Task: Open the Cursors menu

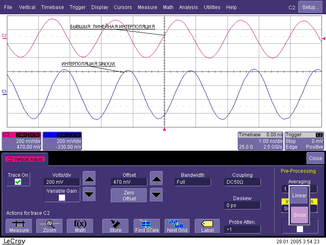Action: tap(123, 7)
